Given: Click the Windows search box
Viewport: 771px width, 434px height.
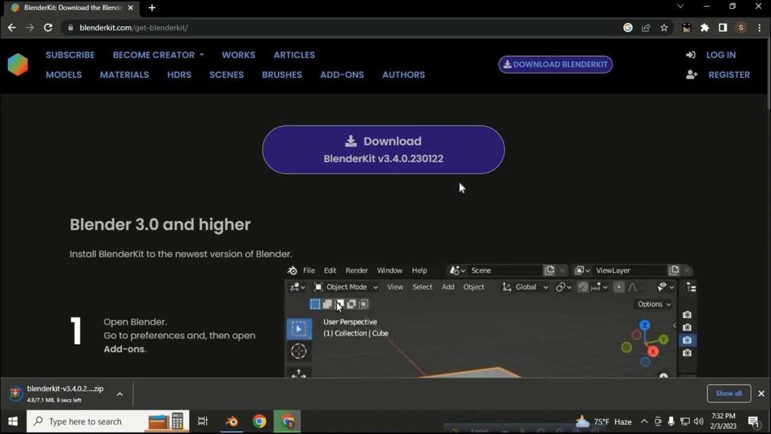Looking at the screenshot, I should tap(108, 421).
